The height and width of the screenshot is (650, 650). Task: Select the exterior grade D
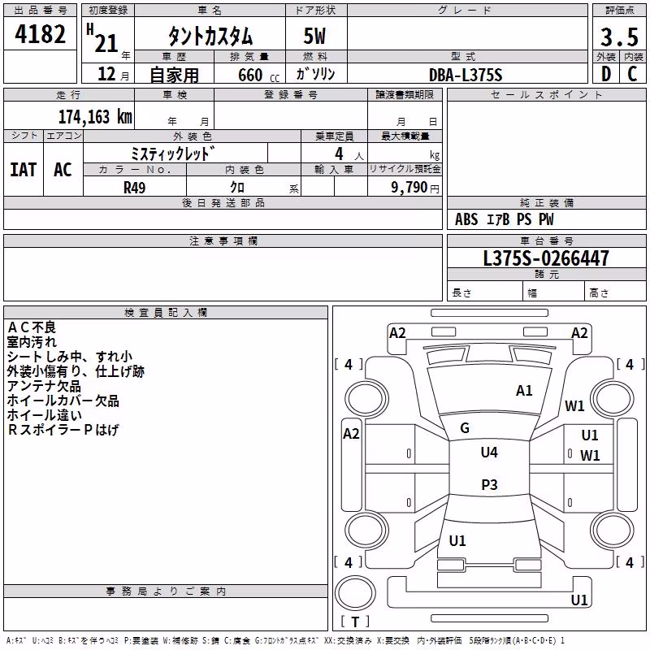click(606, 74)
